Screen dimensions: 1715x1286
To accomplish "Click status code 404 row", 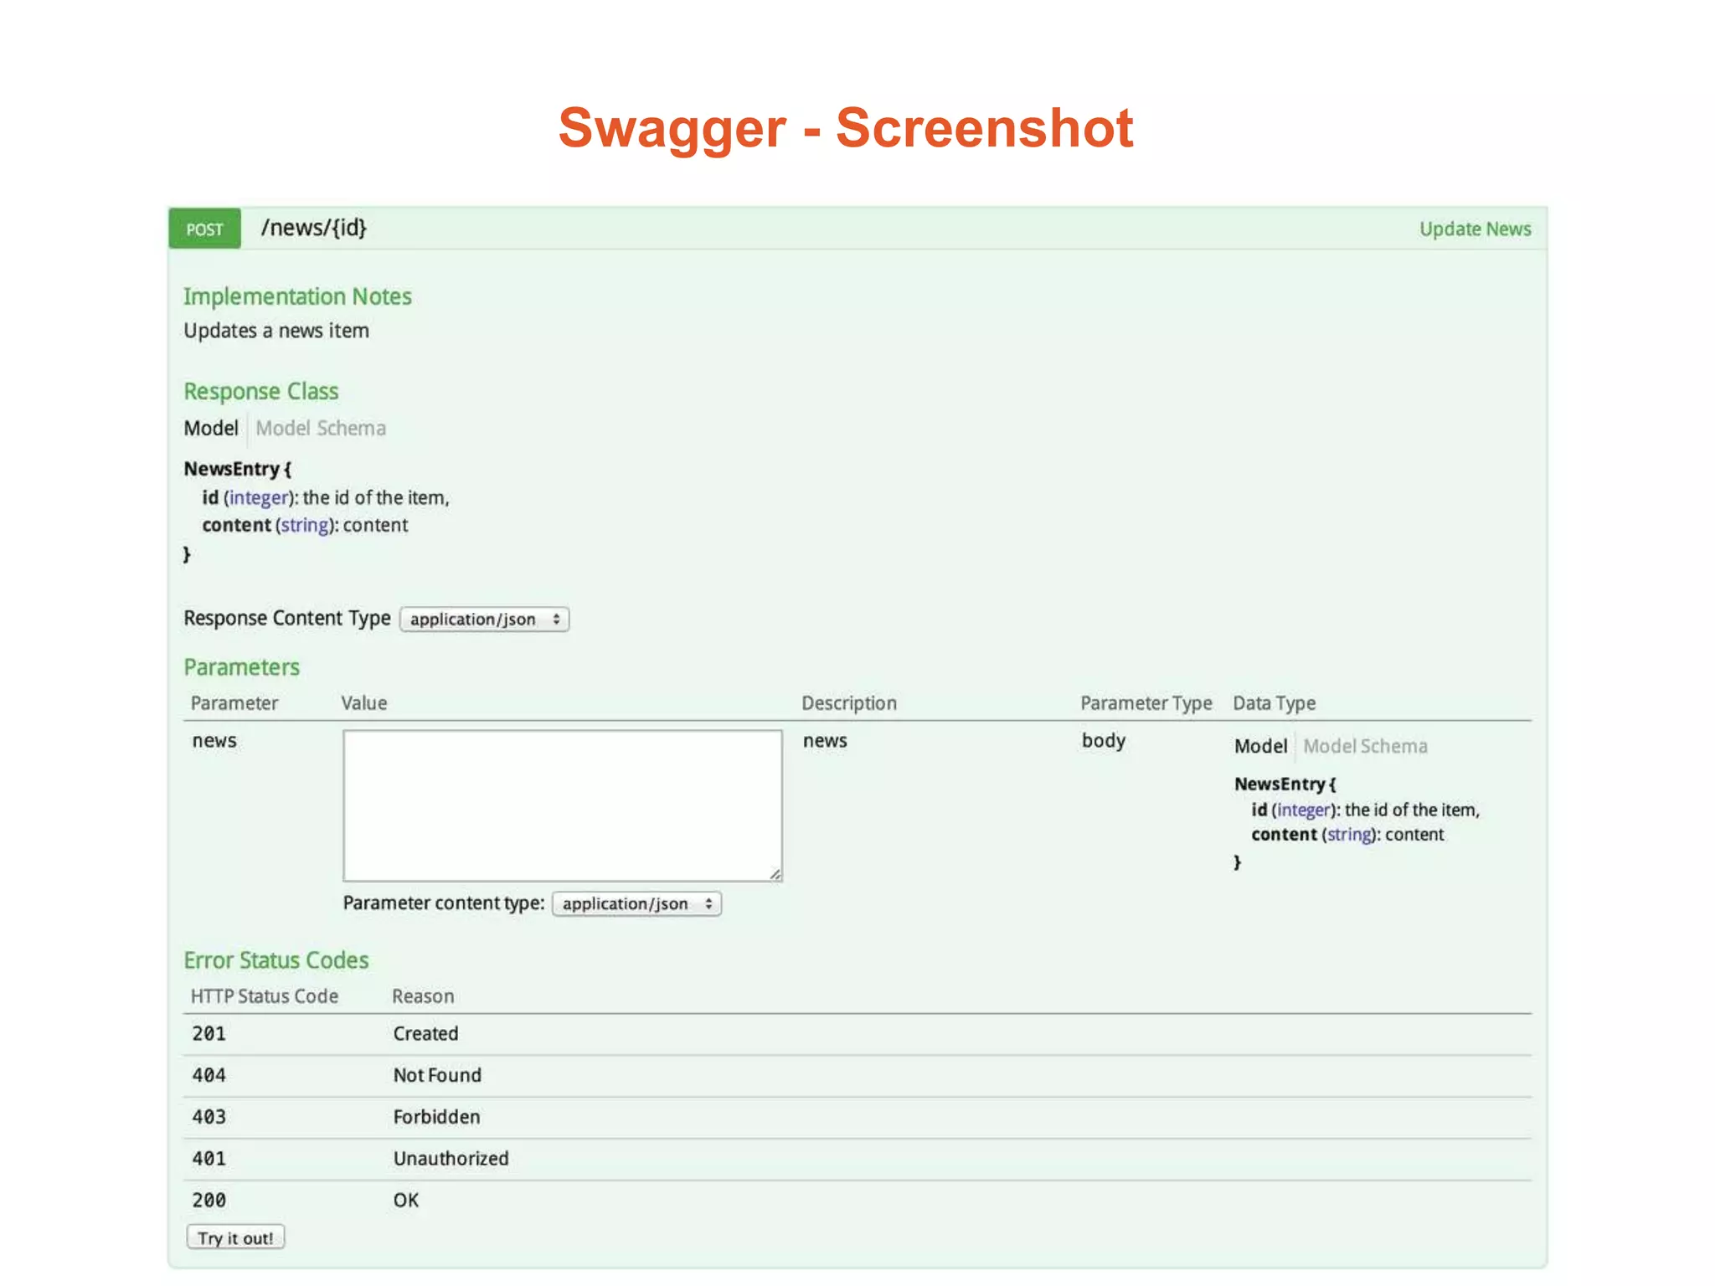I will (x=857, y=1076).
